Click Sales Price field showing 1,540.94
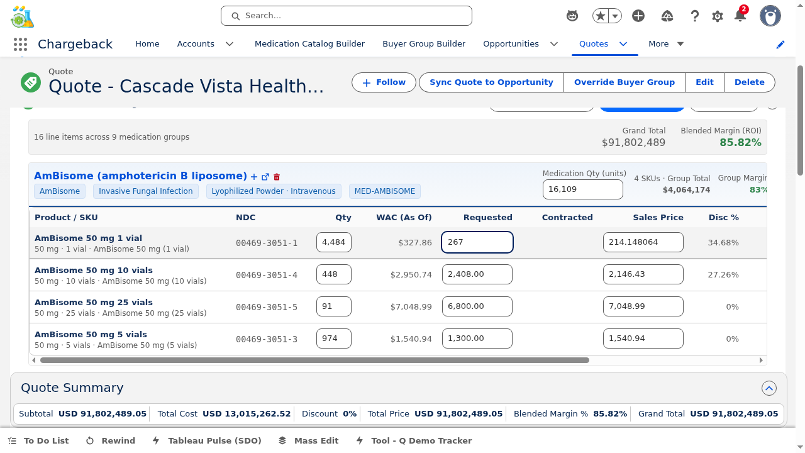Screen dimensions: 805x453 [643, 338]
